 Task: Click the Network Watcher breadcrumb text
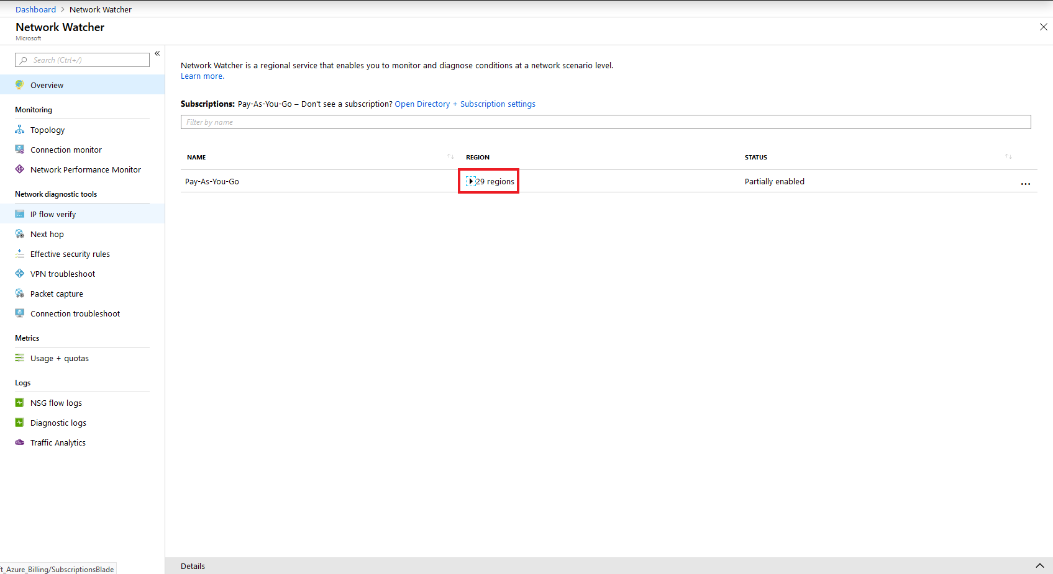[x=101, y=9]
